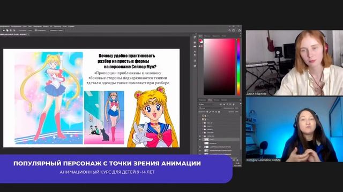This screenshot has height=192, width=343.
Task: Click the Sailor Moon portrait with peace sign
Action: point(153,117)
